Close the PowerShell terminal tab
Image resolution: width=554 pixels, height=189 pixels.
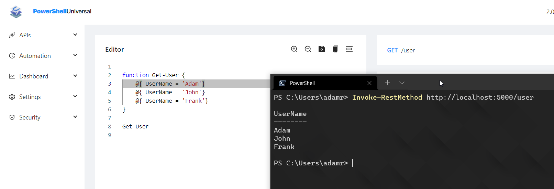click(369, 83)
